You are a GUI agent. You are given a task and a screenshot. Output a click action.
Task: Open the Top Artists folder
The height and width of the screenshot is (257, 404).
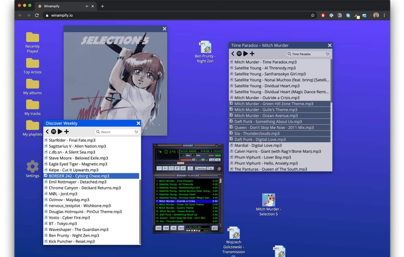tap(33, 66)
